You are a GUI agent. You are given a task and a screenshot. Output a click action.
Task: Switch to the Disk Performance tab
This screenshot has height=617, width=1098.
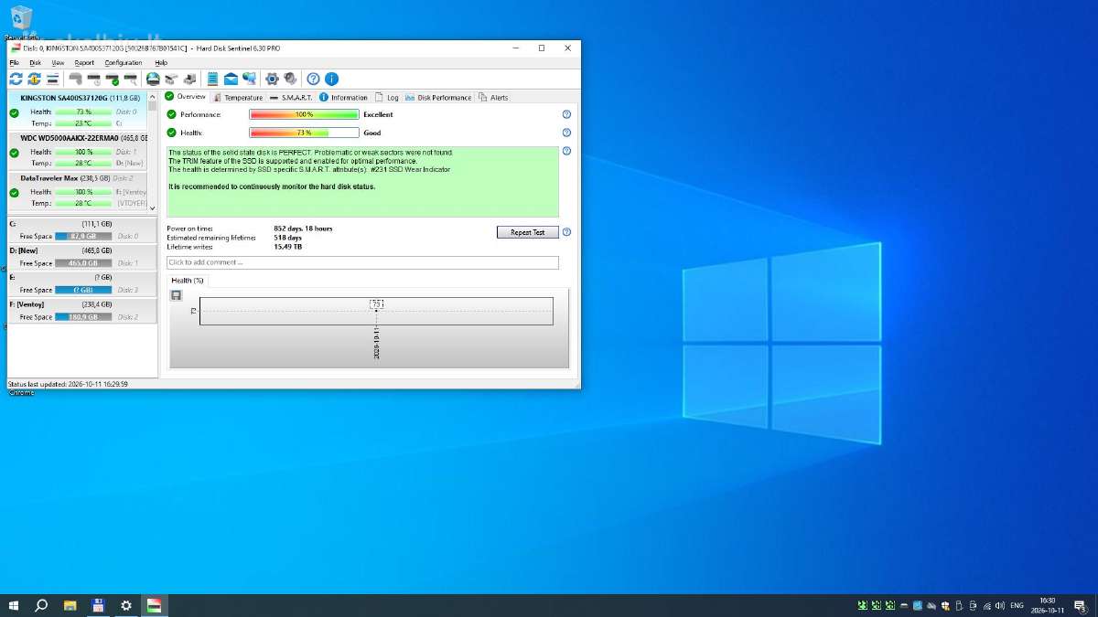[x=438, y=97]
